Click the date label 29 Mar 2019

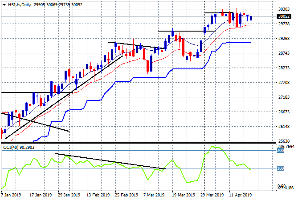click(x=212, y=195)
